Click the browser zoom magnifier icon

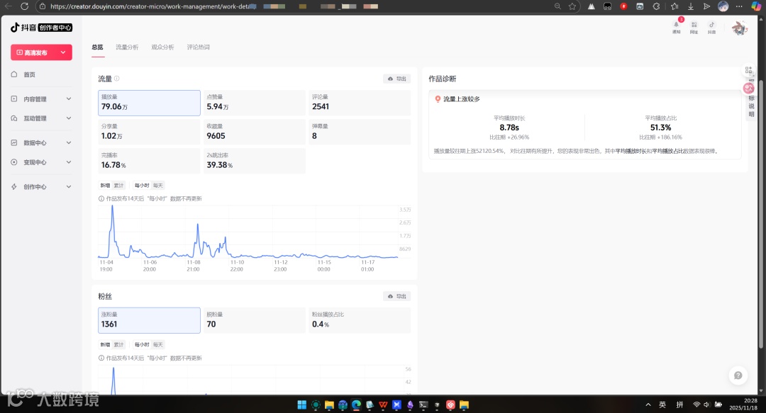[557, 6]
